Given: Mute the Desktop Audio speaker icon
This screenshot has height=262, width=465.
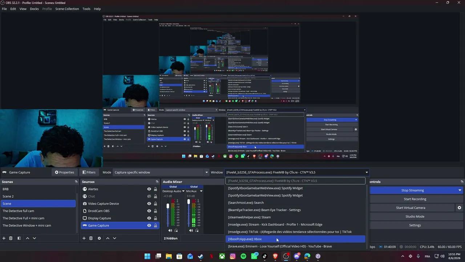Looking at the screenshot, I should (170, 230).
